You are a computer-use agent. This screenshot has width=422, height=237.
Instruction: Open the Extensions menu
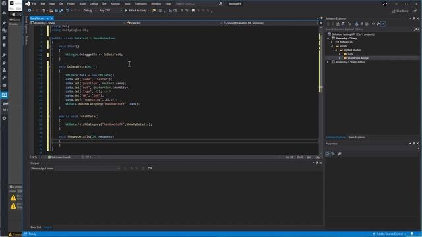point(140,4)
